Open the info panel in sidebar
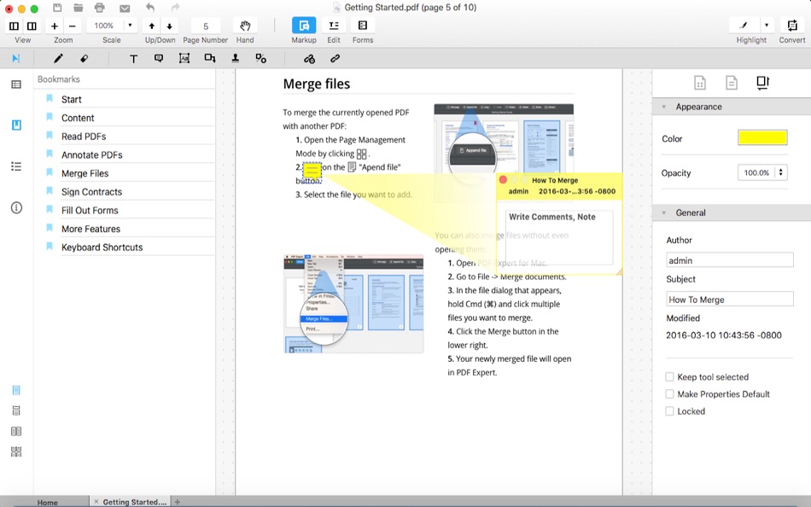 coord(16,208)
